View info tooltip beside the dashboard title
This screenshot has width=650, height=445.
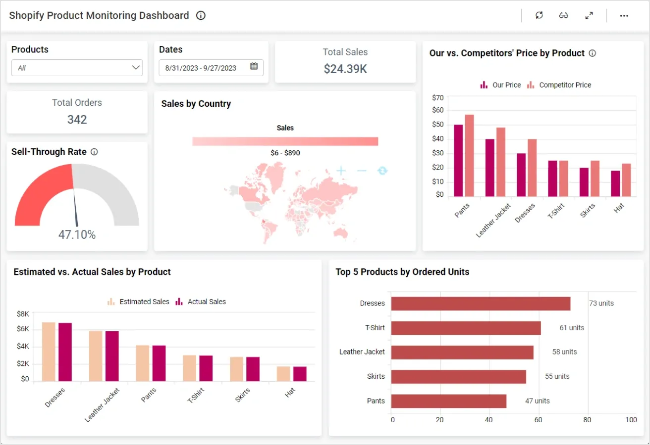click(x=200, y=15)
